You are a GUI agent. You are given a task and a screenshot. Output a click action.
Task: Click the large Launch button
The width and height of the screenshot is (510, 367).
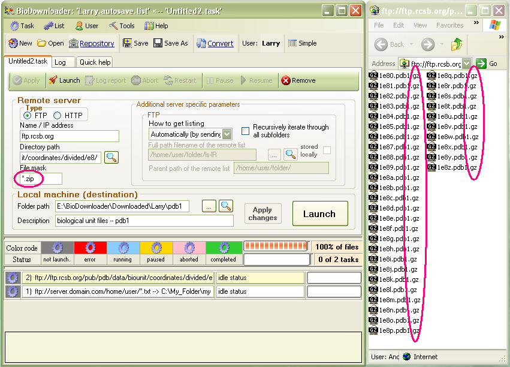(320, 213)
